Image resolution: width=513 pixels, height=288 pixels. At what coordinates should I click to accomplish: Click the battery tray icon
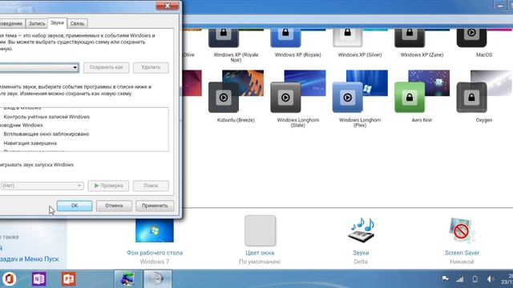[475, 279]
